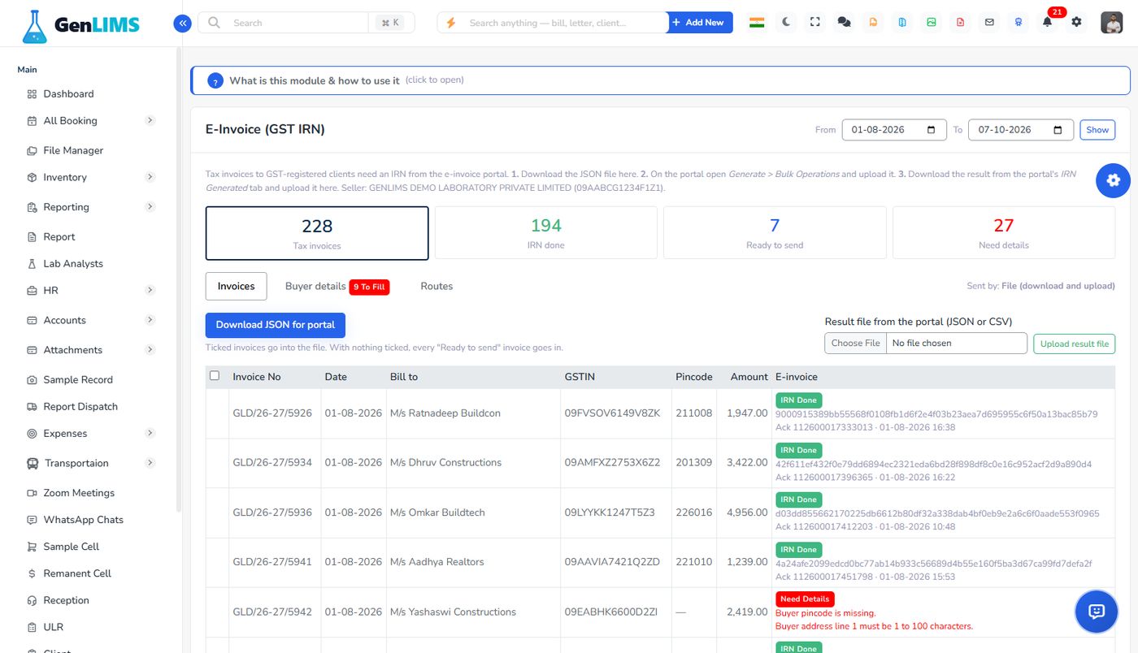Open the To date field 07-10-2026
This screenshot has width=1138, height=653.
pos(1021,130)
